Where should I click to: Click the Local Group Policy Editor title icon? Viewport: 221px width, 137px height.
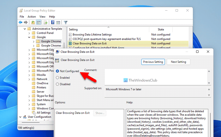pos(21,10)
